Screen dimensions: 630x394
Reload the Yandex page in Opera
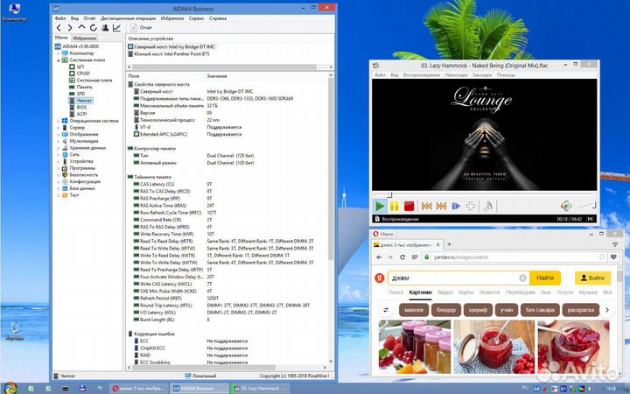[x=402, y=257]
